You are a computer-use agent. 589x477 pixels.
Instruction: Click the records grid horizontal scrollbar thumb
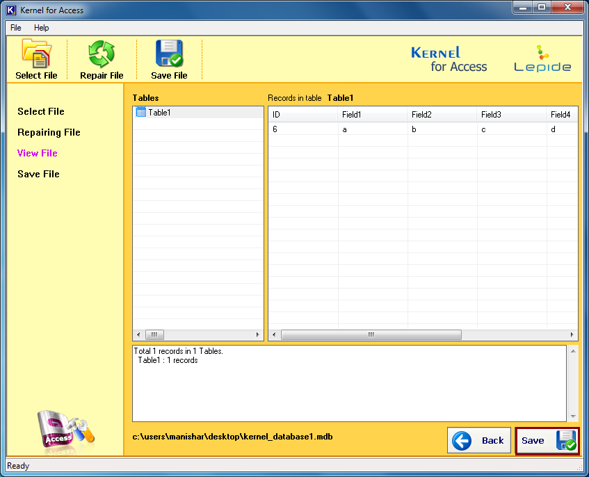(371, 334)
